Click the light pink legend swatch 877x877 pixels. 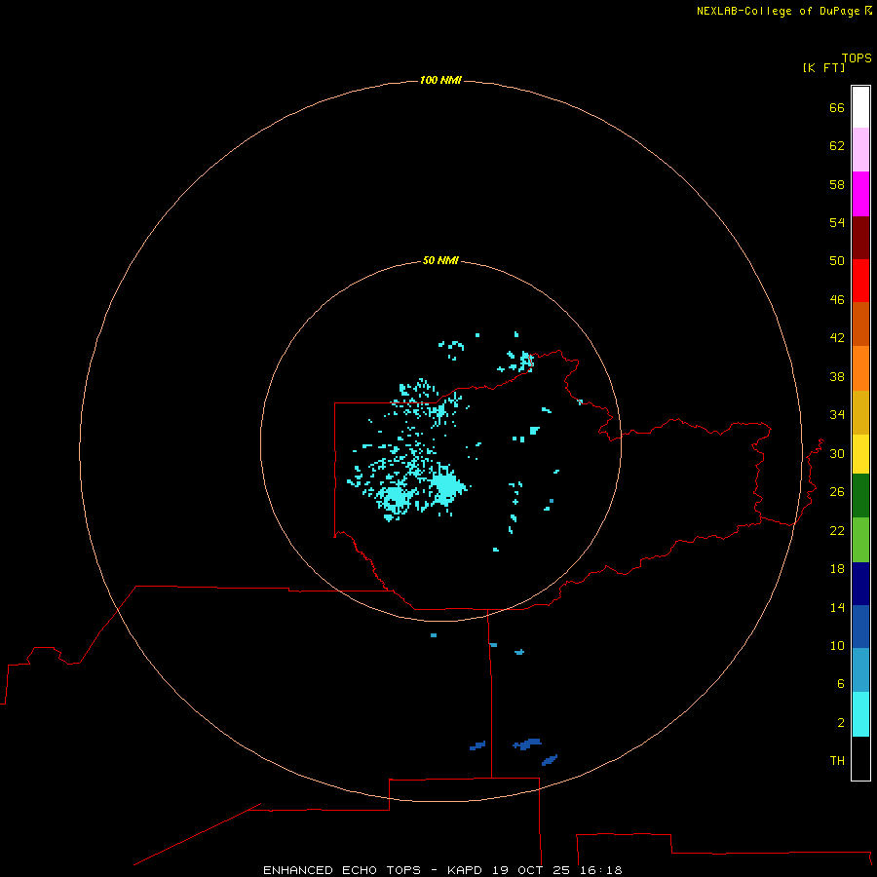tap(860, 149)
